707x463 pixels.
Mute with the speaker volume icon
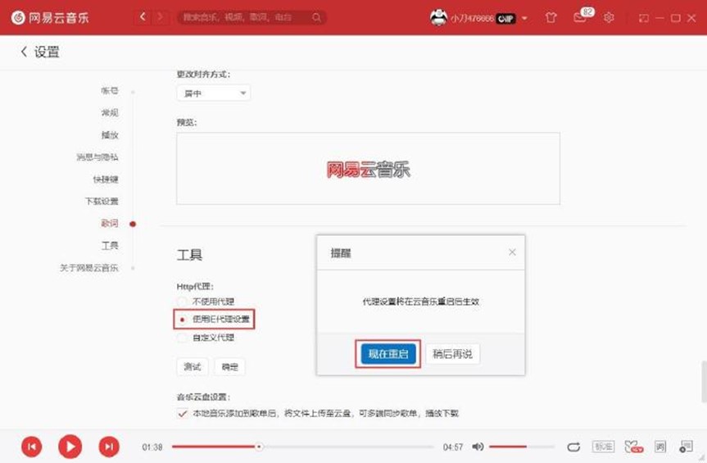click(478, 447)
